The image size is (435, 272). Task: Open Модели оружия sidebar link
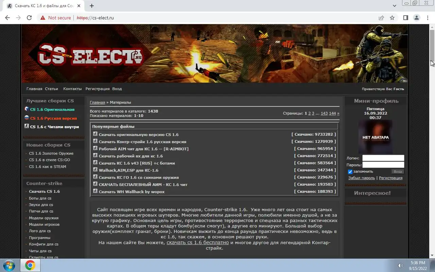[44, 218]
